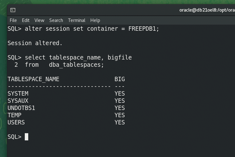Open the View menu

click(x=39, y=20)
